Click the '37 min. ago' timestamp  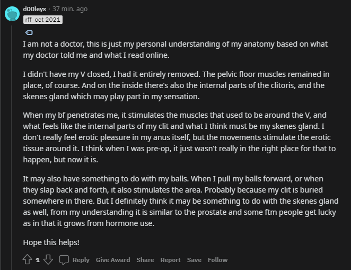coord(71,9)
